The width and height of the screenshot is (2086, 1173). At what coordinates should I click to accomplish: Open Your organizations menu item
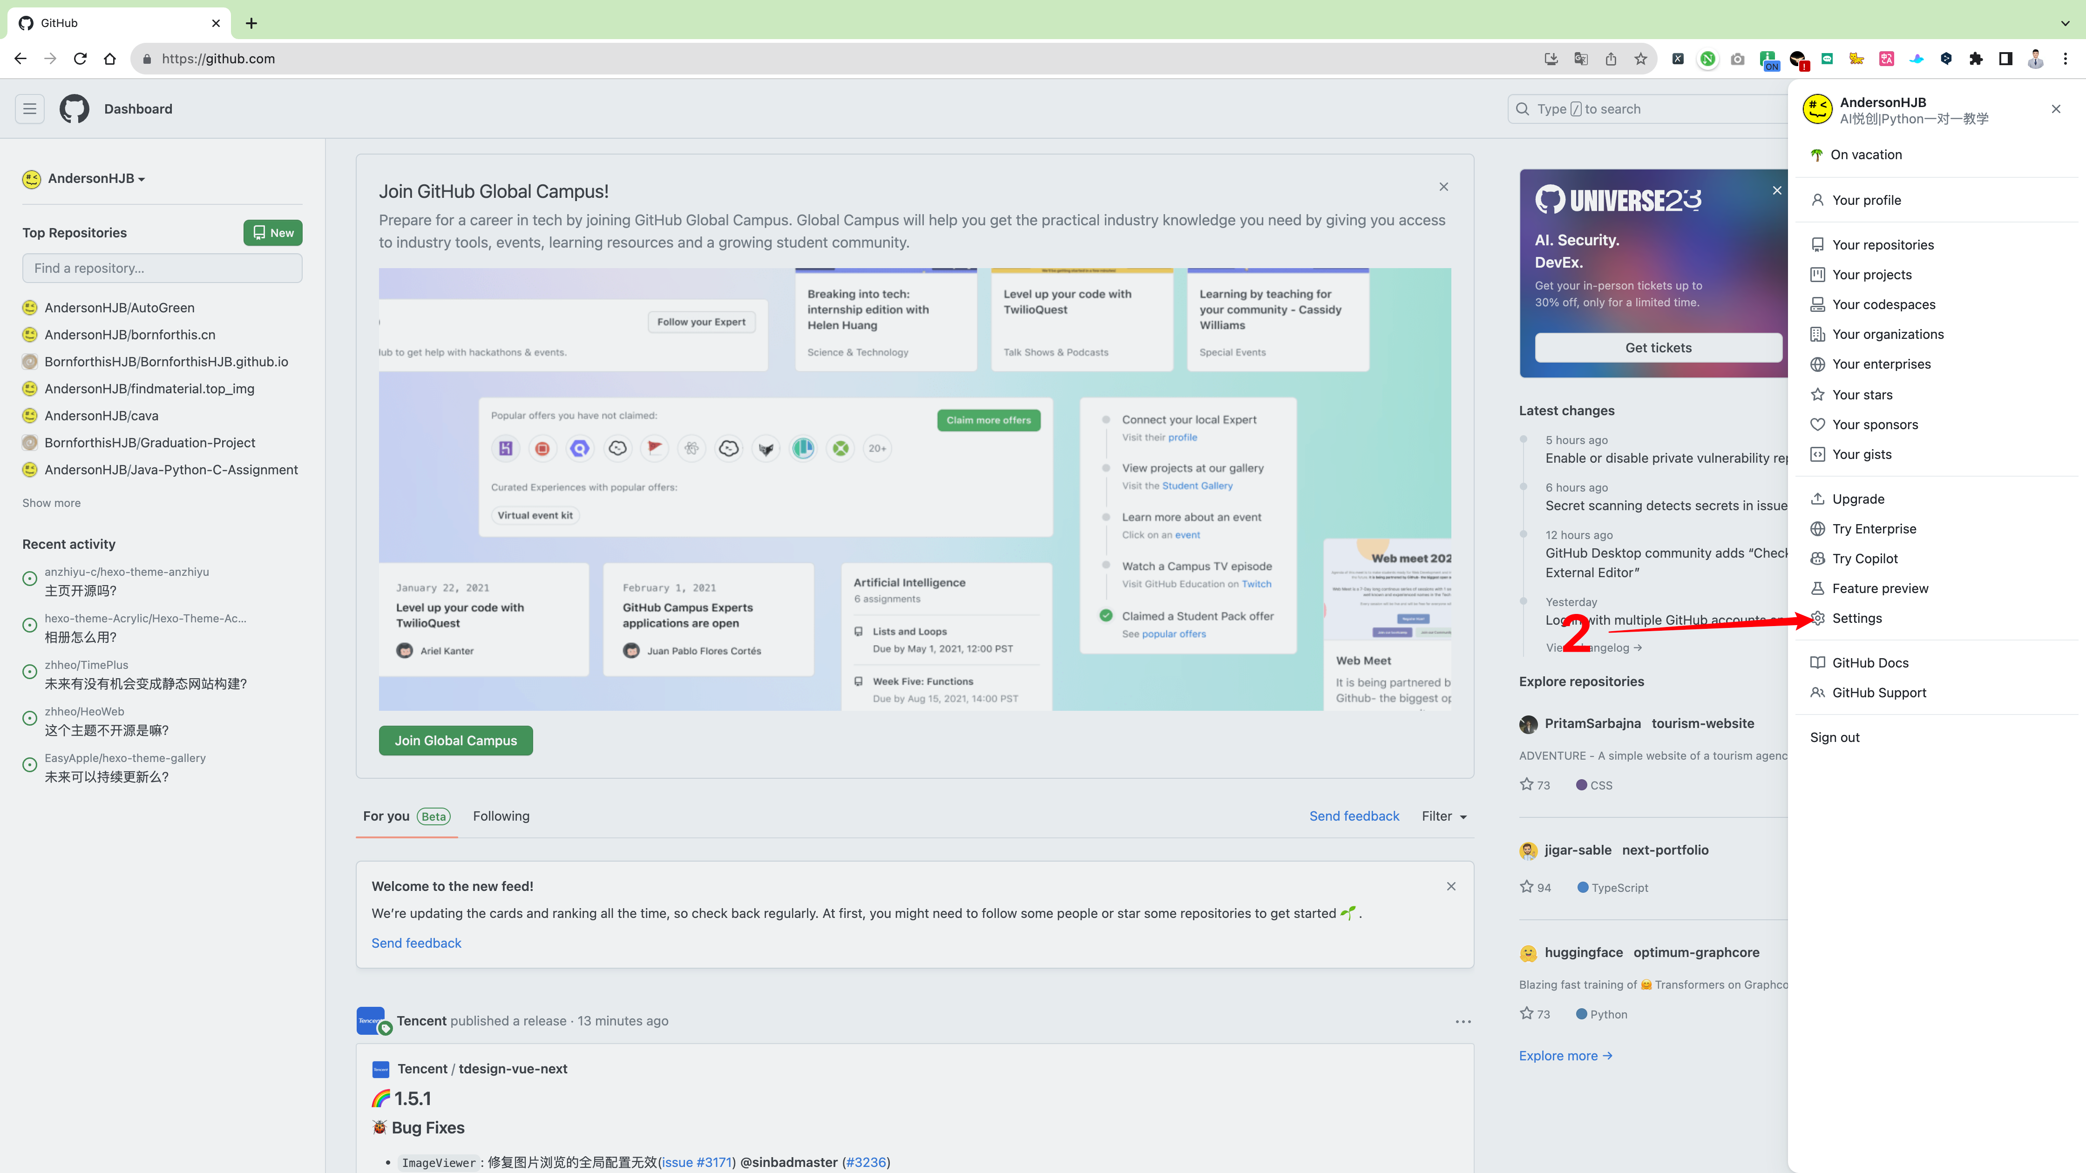1936,334
